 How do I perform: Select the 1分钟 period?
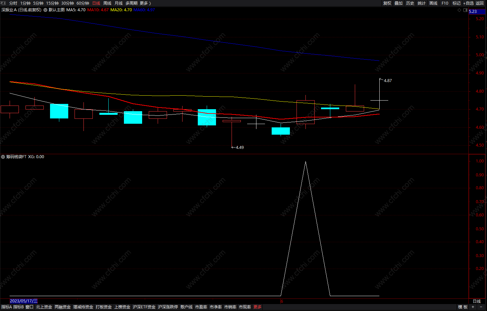(x=25, y=3)
